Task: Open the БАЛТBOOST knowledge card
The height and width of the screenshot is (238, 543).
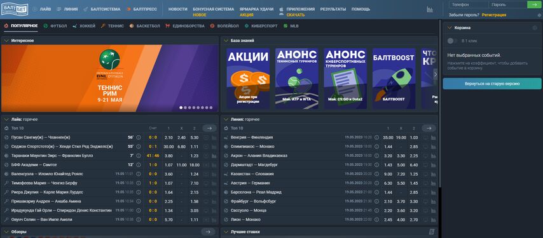Action: click(x=394, y=79)
